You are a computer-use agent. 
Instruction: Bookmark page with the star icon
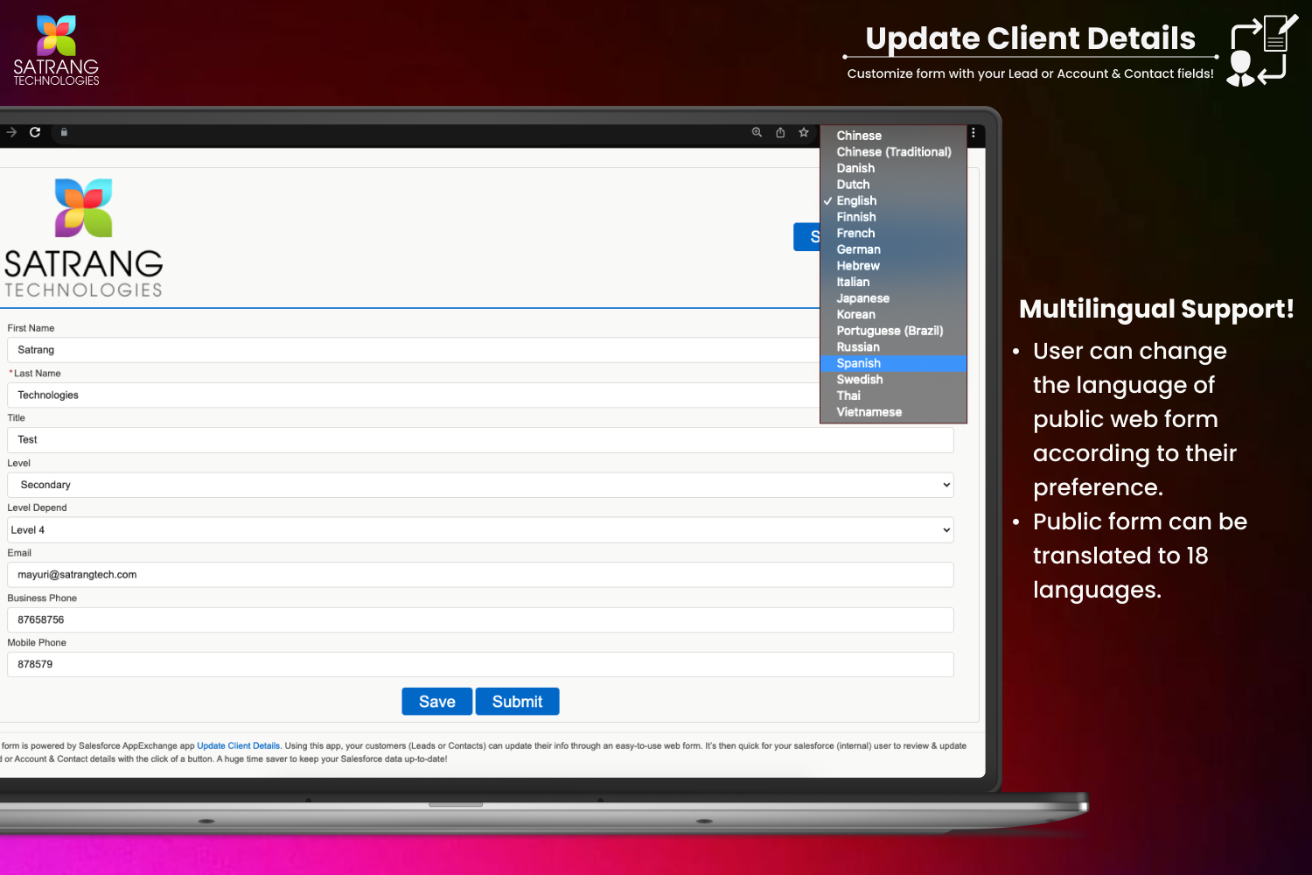click(x=804, y=132)
